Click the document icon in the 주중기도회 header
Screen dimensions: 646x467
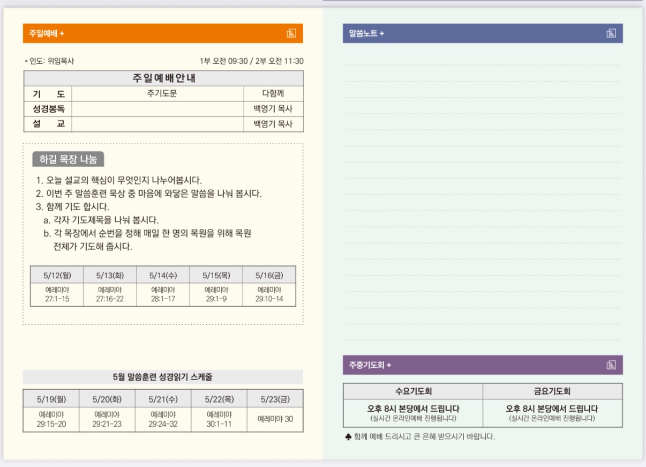(611, 365)
